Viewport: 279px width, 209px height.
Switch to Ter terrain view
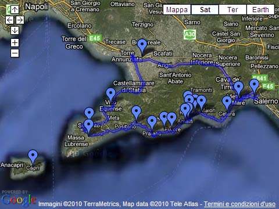pyautogui.click(x=233, y=10)
